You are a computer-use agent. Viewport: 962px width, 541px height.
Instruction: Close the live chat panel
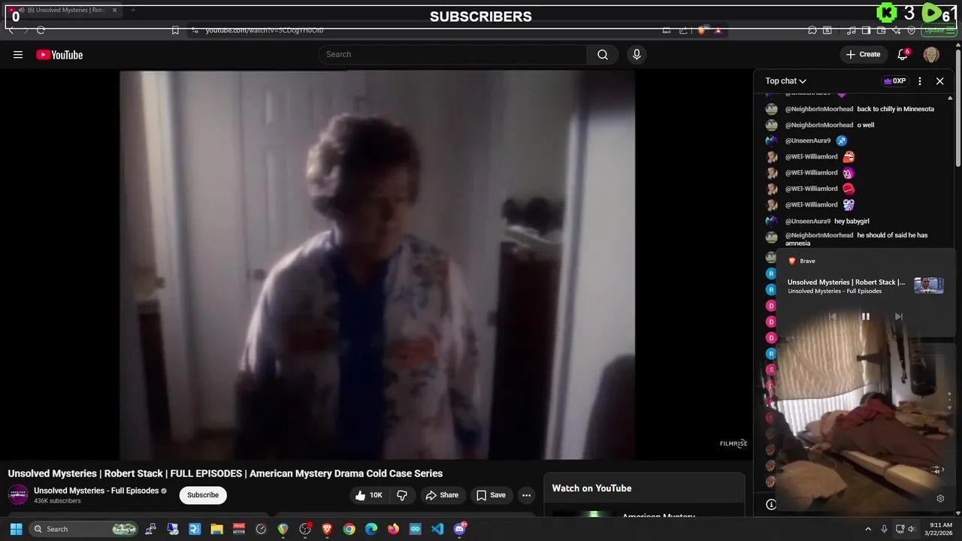(x=939, y=81)
